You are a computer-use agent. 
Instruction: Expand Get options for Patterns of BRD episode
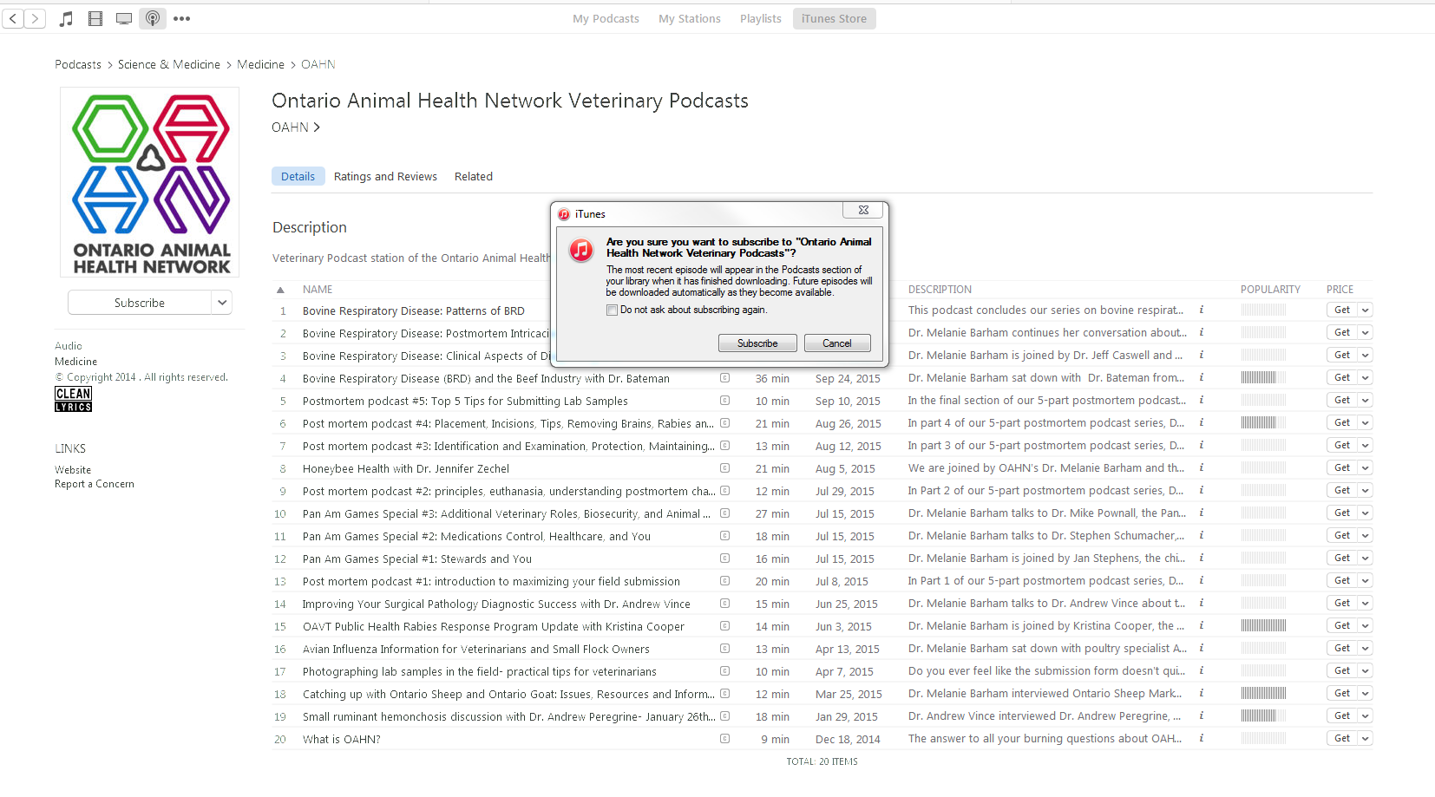pyautogui.click(x=1365, y=310)
